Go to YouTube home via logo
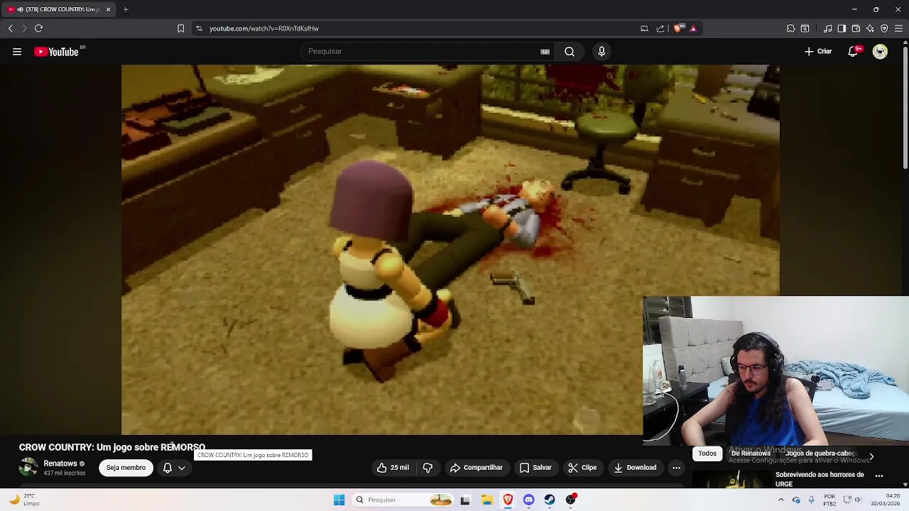The image size is (909, 511). click(x=56, y=51)
